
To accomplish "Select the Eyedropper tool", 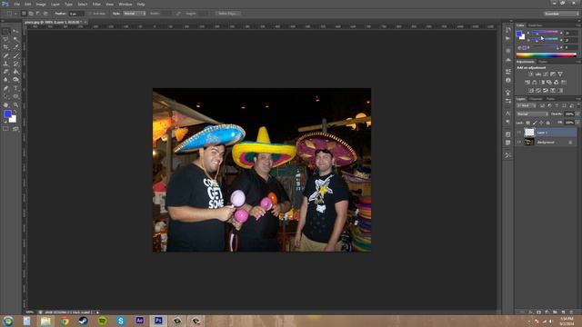I will tap(15, 47).
